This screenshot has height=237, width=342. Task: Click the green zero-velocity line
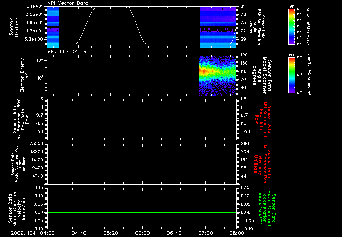142,212
